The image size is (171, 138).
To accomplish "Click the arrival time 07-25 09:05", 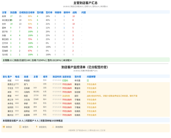I will point(57,92).
